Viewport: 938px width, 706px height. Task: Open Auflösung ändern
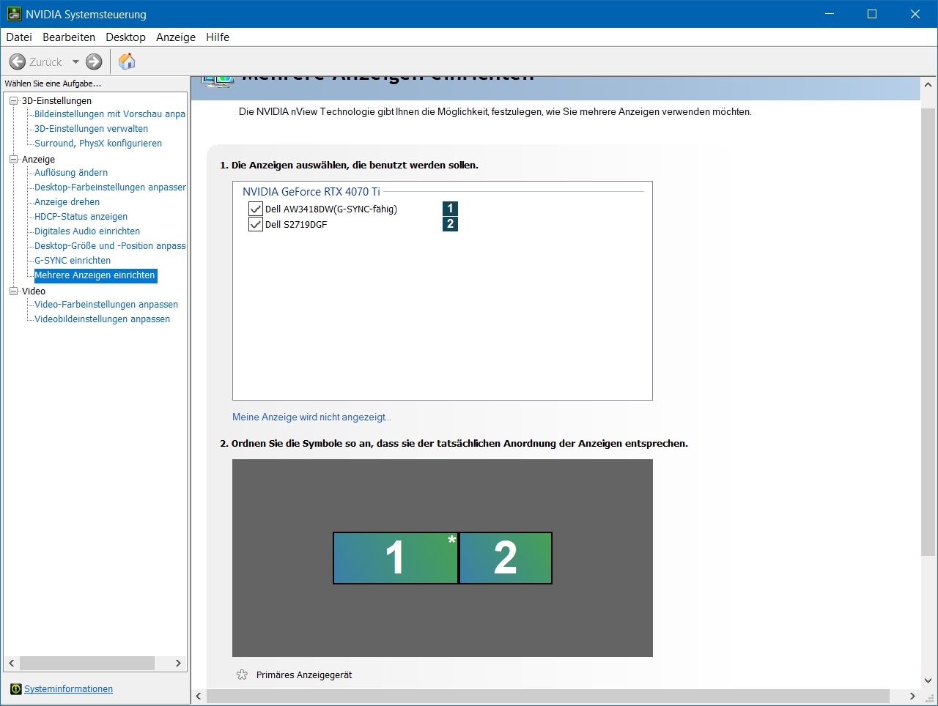[71, 173]
